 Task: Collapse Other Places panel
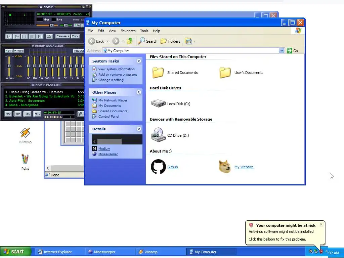pos(139,92)
